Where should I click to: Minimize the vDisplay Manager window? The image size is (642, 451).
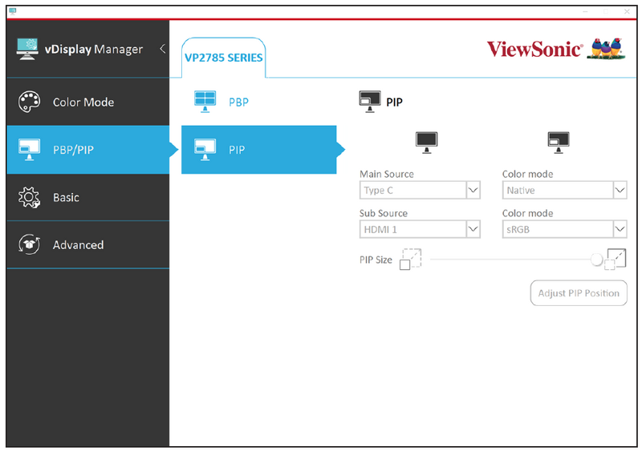click(x=585, y=12)
